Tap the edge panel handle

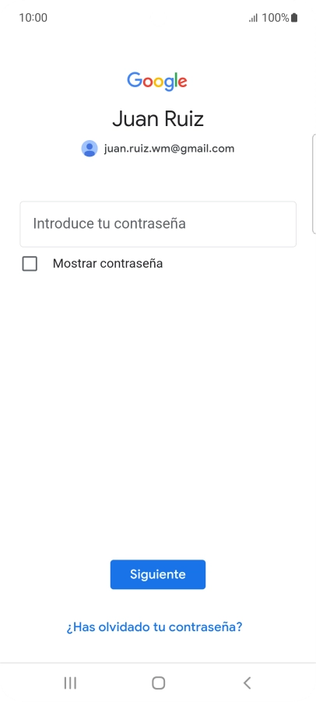[x=314, y=184]
